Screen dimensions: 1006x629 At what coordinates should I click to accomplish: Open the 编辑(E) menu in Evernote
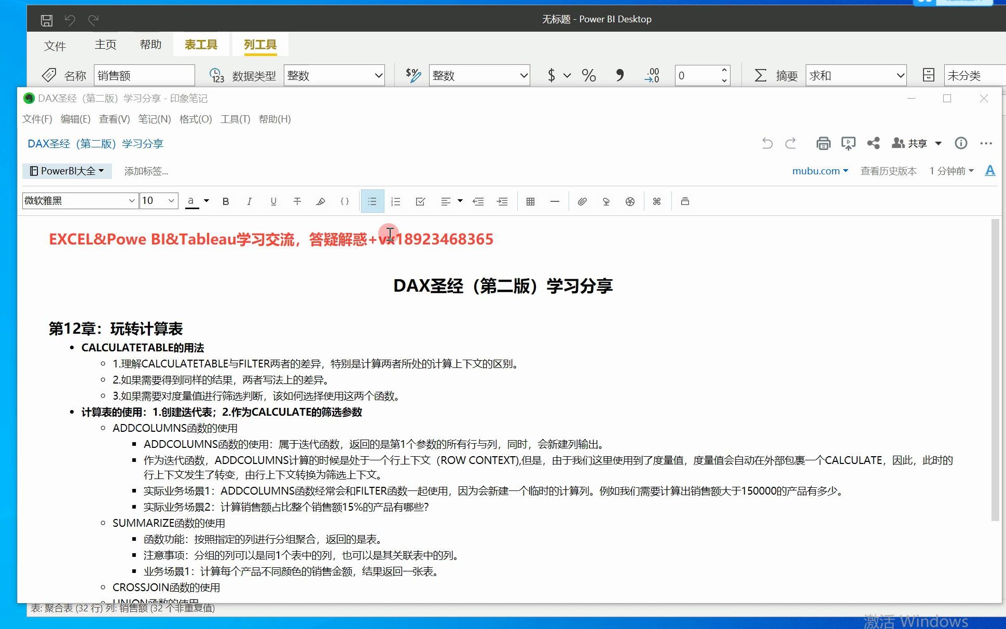(75, 119)
